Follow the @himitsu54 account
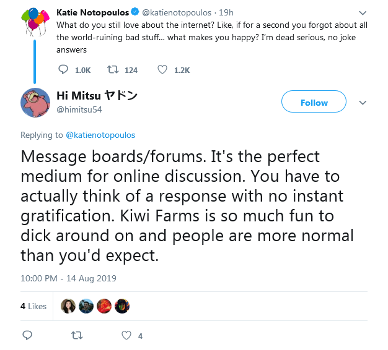The height and width of the screenshot is (350, 388). (314, 101)
